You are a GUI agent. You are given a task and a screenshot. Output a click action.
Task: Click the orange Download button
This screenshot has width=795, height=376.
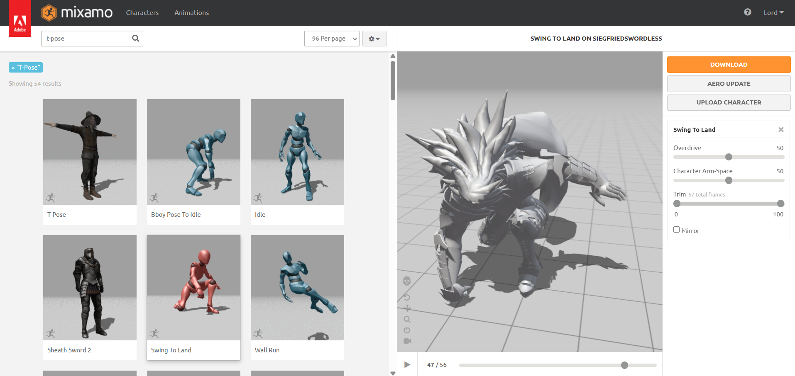click(728, 65)
